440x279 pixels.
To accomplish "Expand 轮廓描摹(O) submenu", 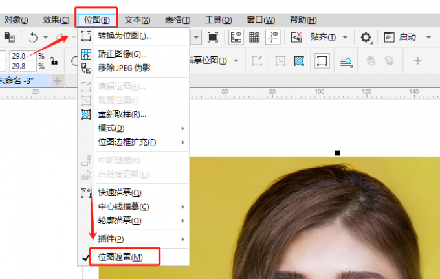I will 133,221.
